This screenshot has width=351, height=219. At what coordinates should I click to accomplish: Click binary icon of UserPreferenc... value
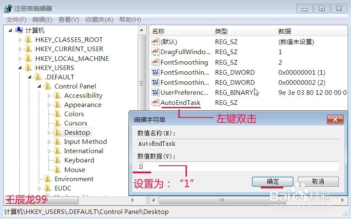coord(155,92)
